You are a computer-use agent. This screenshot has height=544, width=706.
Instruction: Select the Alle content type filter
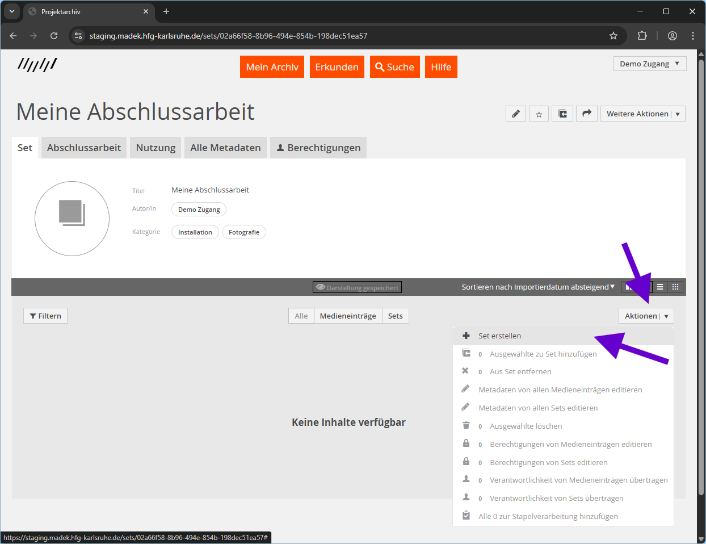[x=301, y=316]
